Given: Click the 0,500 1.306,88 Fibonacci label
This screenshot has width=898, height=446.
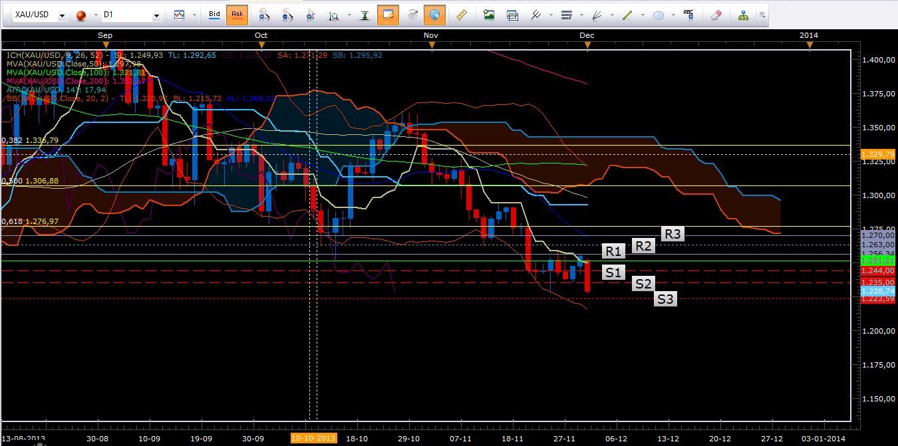Looking at the screenshot, I should (x=31, y=181).
